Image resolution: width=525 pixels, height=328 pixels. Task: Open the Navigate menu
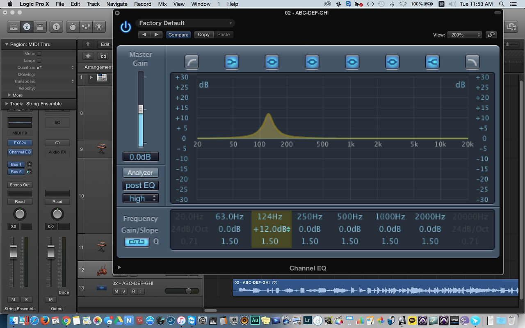click(x=117, y=4)
